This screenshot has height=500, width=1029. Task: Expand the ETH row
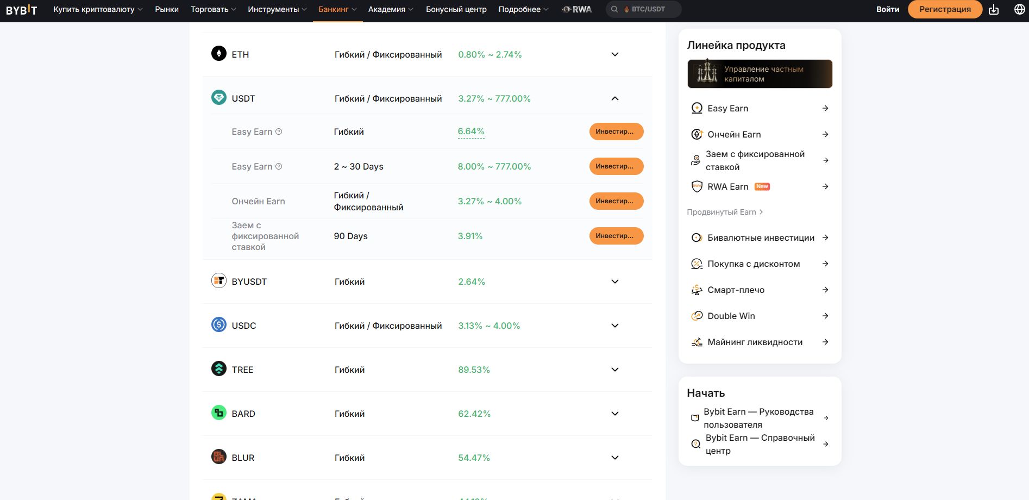pyautogui.click(x=615, y=54)
